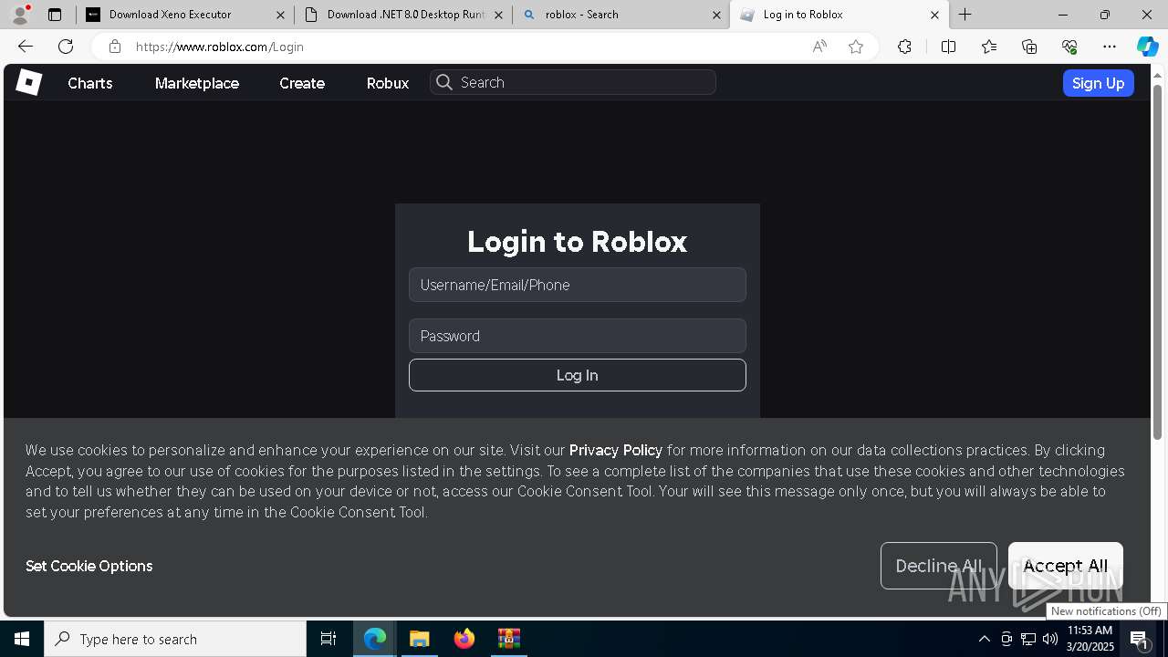The image size is (1168, 657).
Task: Open WinRAR from the taskbar
Action: (x=508, y=639)
